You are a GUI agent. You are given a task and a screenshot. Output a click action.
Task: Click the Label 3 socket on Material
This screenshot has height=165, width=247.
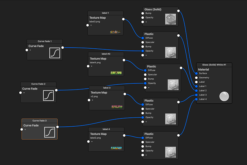point(196,95)
